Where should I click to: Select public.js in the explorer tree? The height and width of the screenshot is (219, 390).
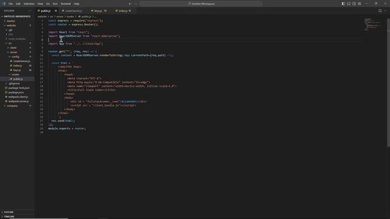(x=18, y=79)
